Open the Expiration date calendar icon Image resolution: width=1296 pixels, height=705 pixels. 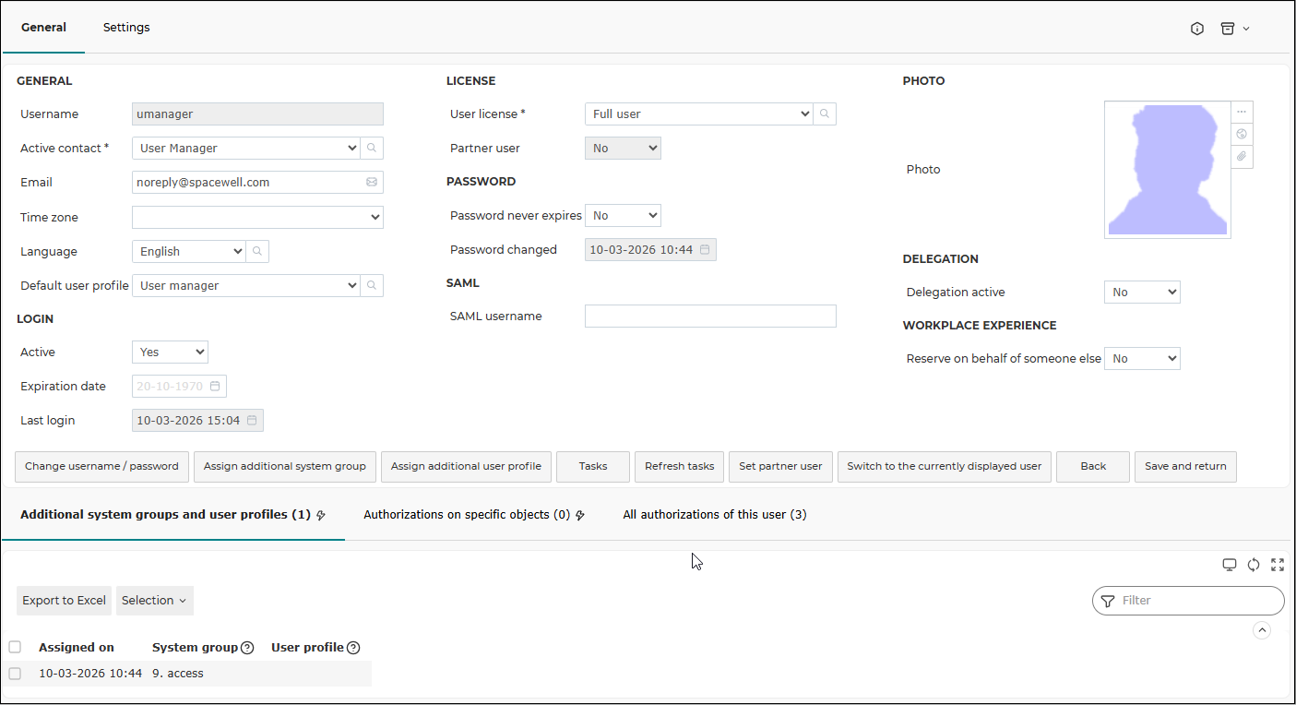point(215,386)
